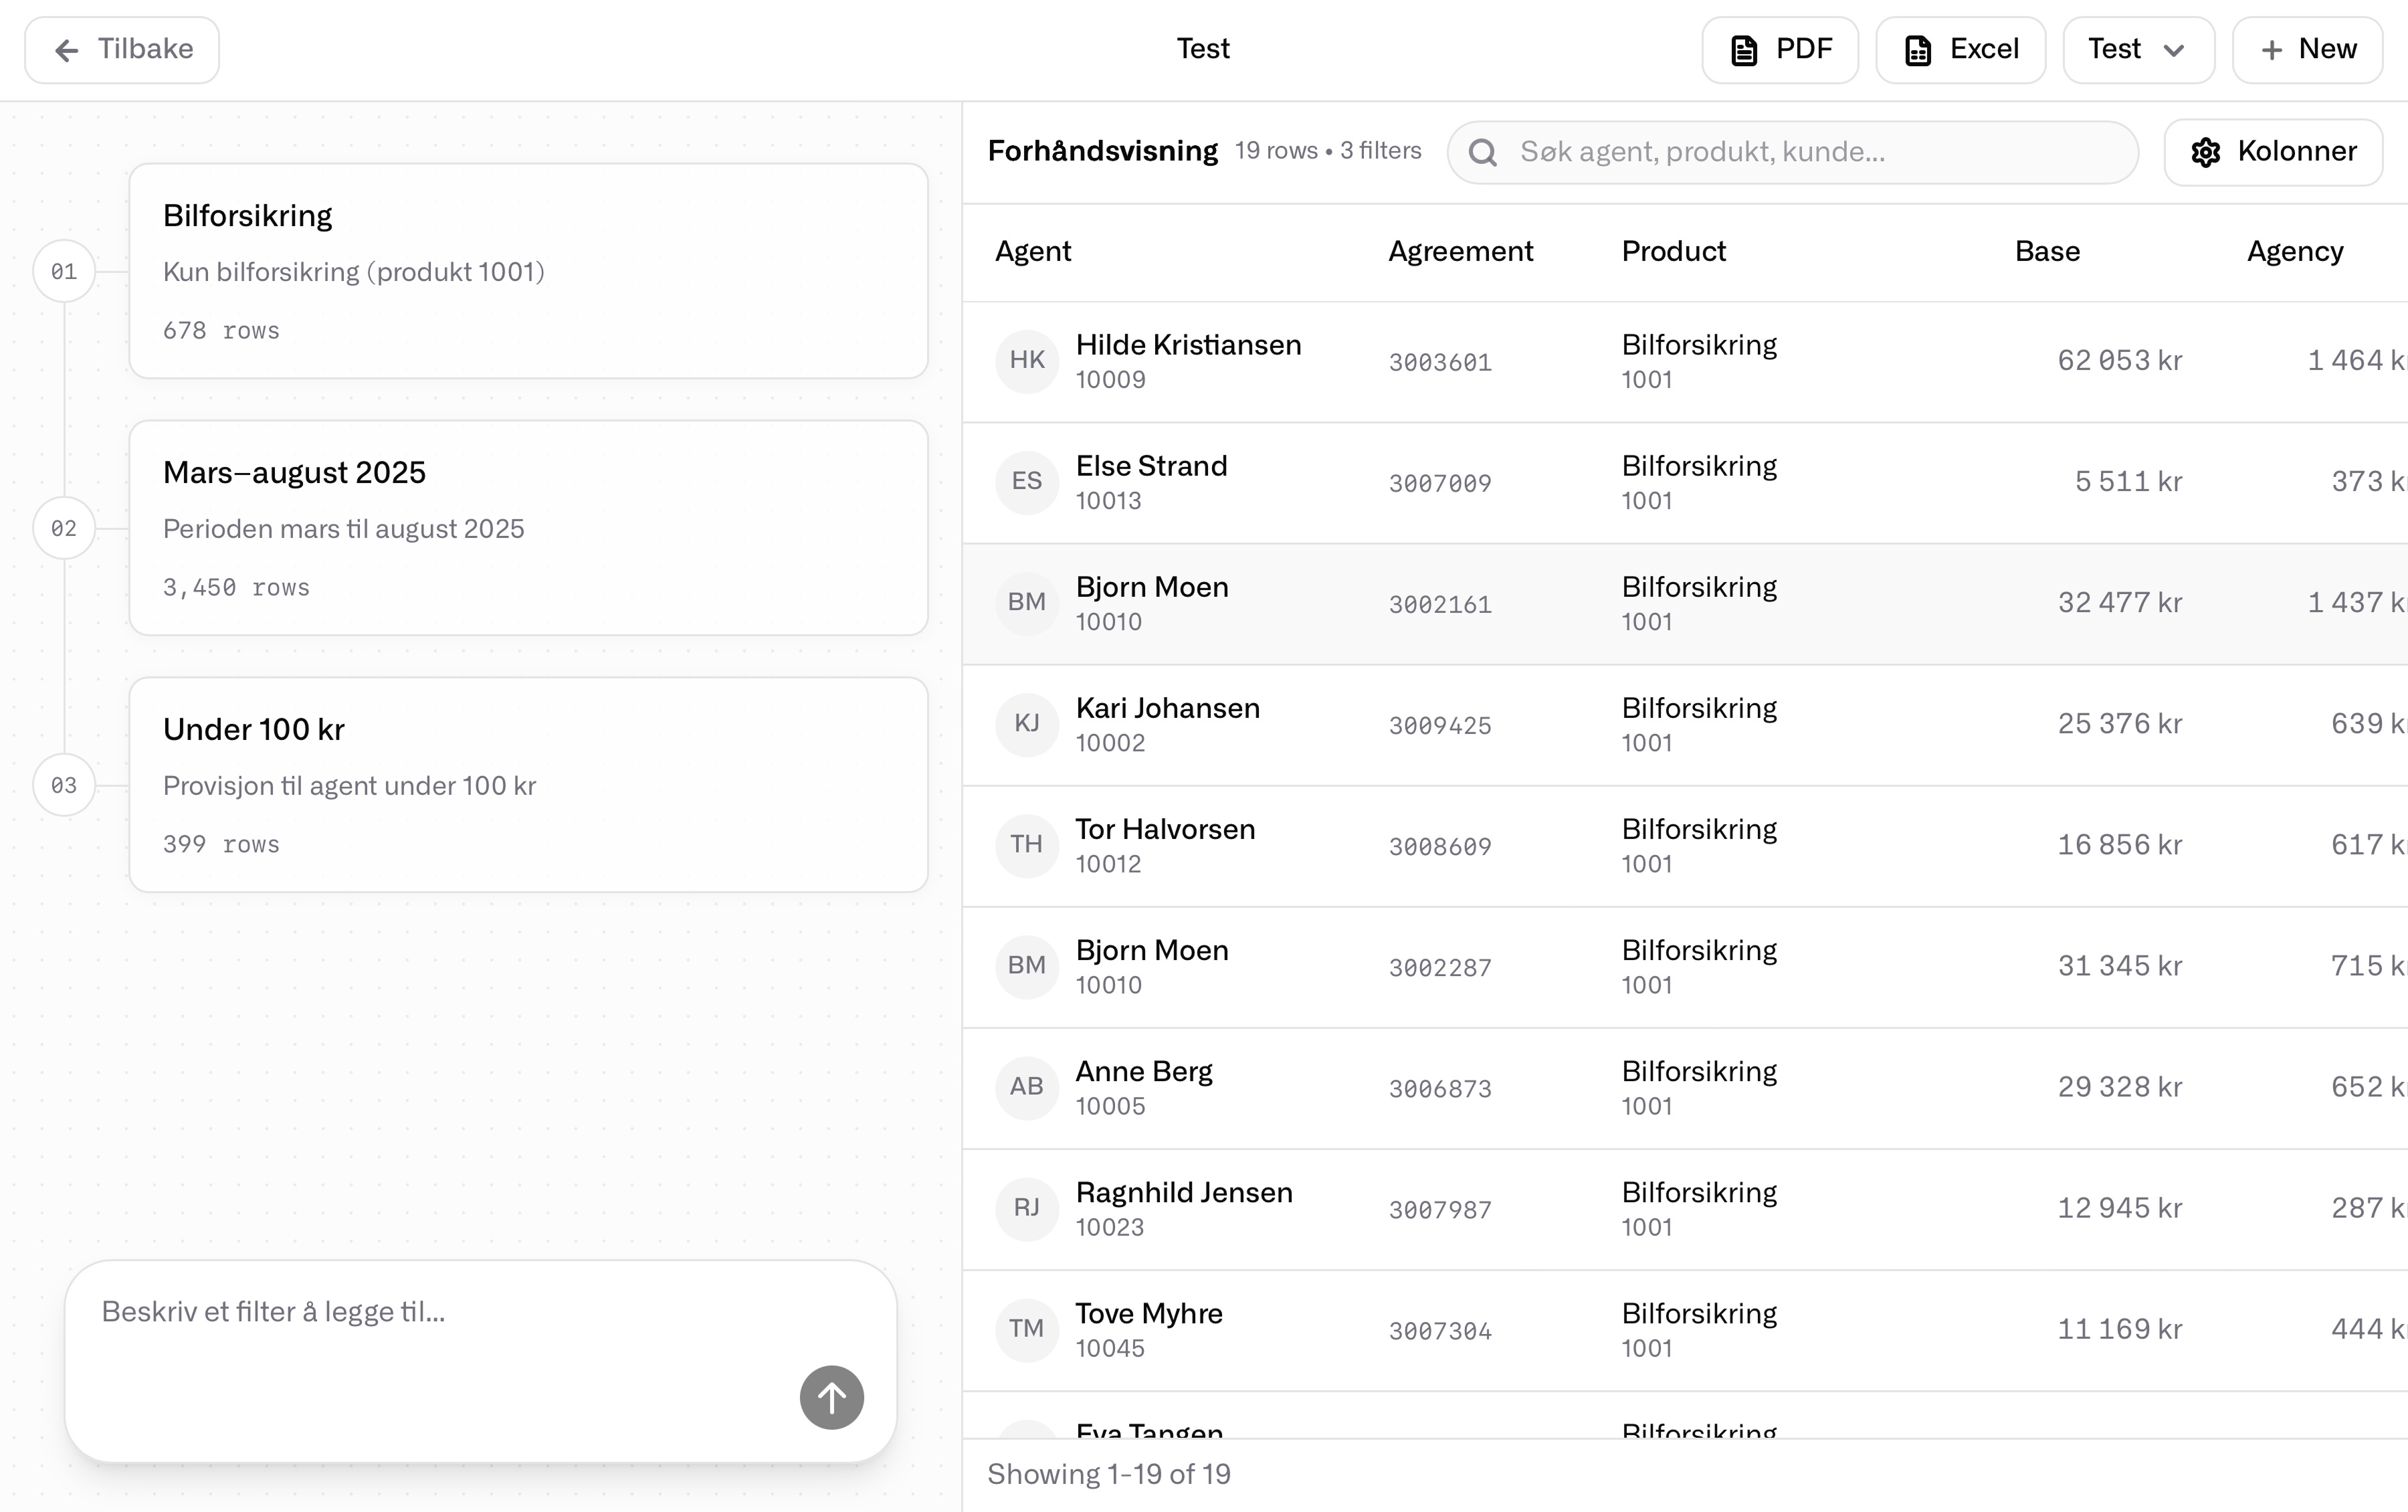Click the search magnifier icon
This screenshot has height=1512, width=2408.
point(1484,152)
